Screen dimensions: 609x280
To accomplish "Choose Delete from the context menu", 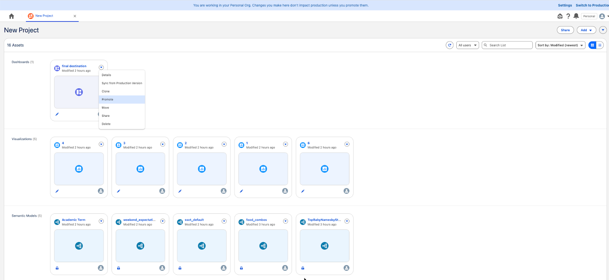I will [122, 124].
